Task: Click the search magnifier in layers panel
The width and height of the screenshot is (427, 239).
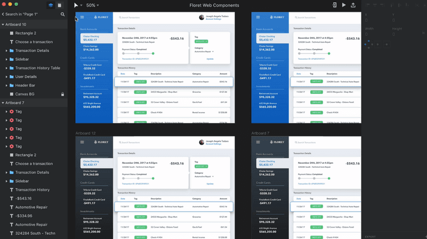Action: pos(63,14)
